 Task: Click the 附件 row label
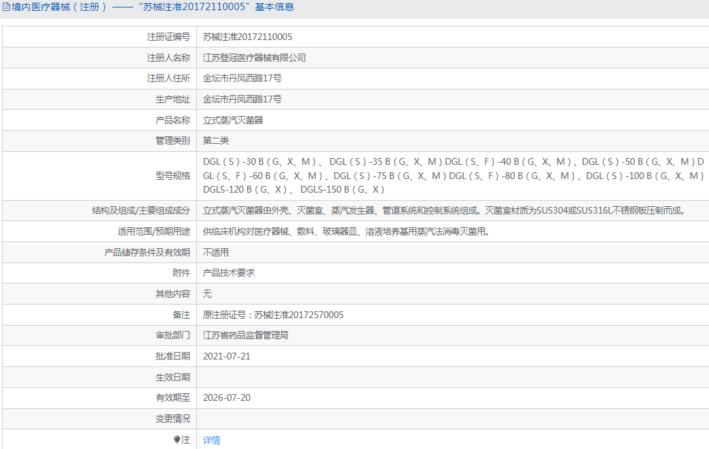click(x=181, y=273)
